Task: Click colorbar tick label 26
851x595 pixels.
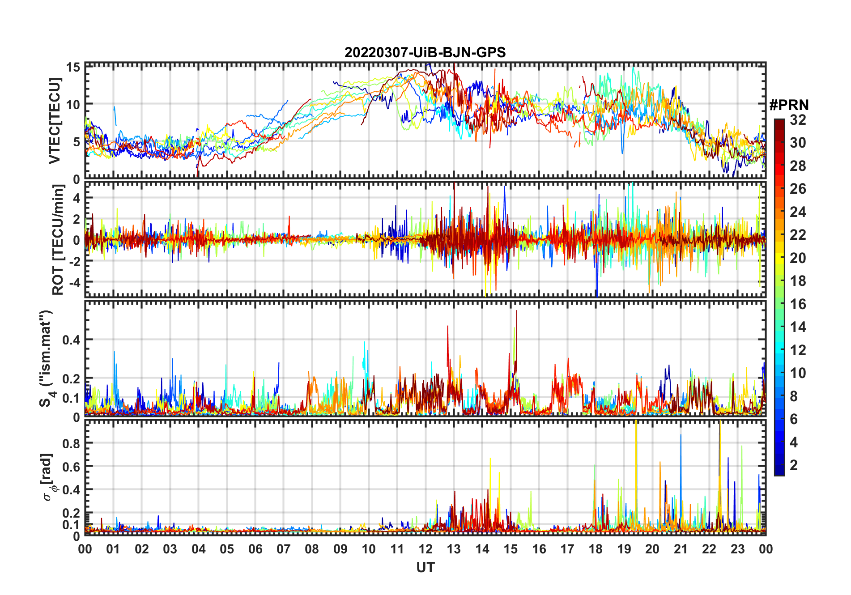Action: (798, 189)
